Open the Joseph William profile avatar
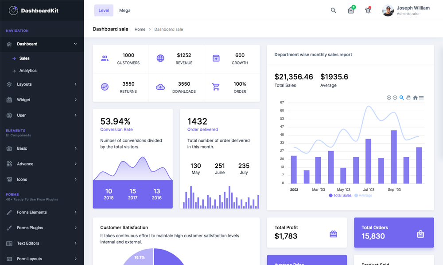This screenshot has width=443, height=265. click(x=388, y=11)
